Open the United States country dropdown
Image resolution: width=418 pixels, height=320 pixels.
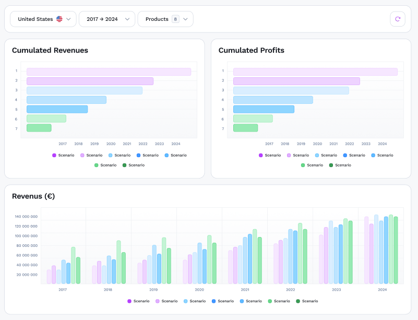pos(43,19)
